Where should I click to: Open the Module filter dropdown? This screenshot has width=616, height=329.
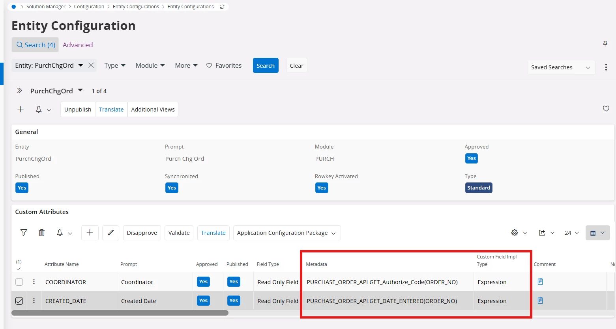pyautogui.click(x=150, y=65)
